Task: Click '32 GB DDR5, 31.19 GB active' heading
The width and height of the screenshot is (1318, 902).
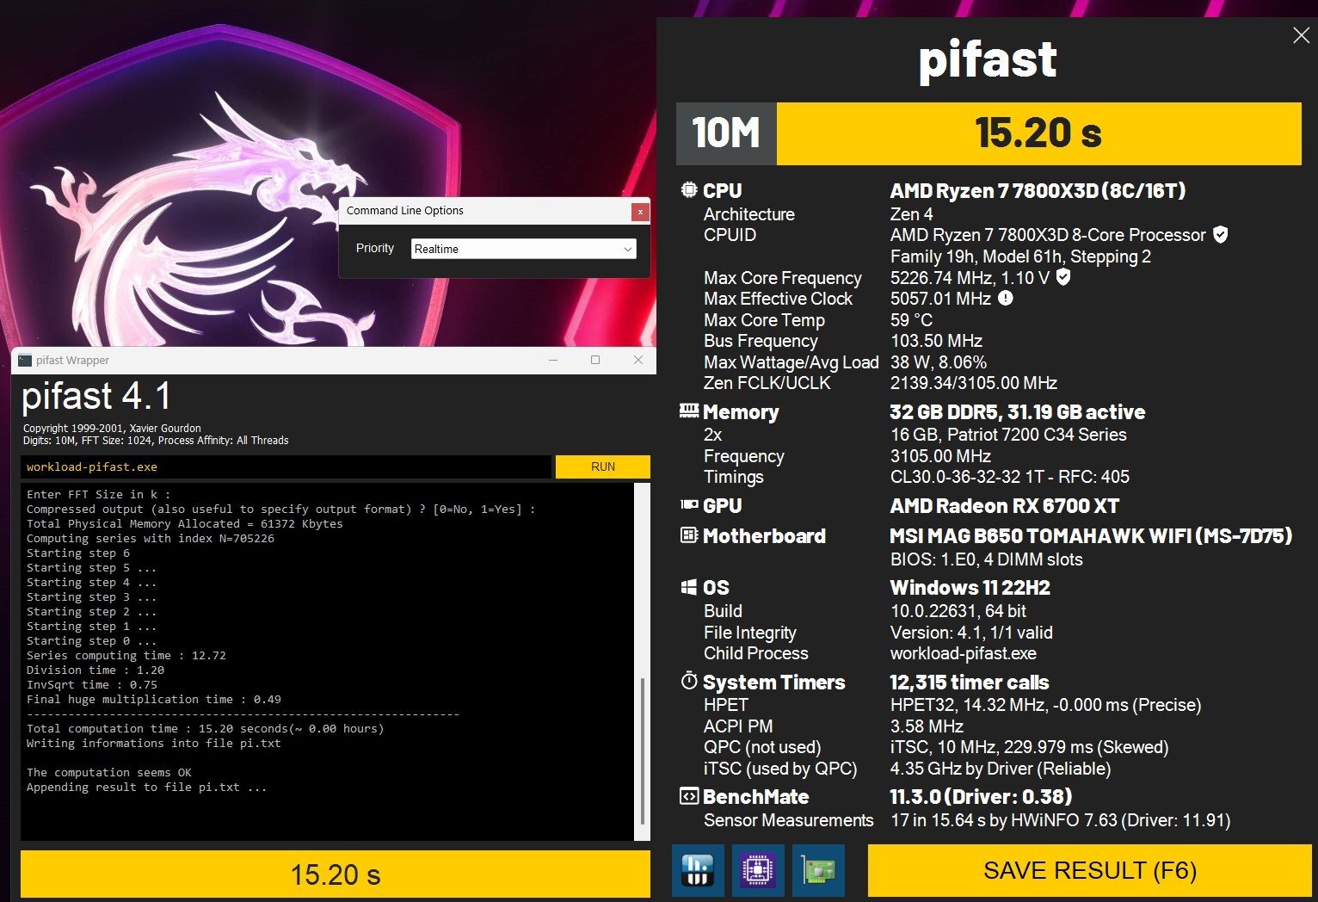Action: 1018,412
